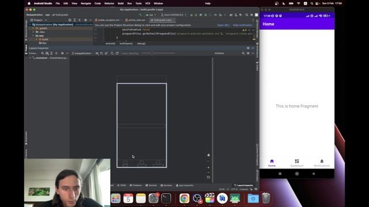Open the File menu in the menu bar
This screenshot has width=369, height=207.
pos(58,3)
